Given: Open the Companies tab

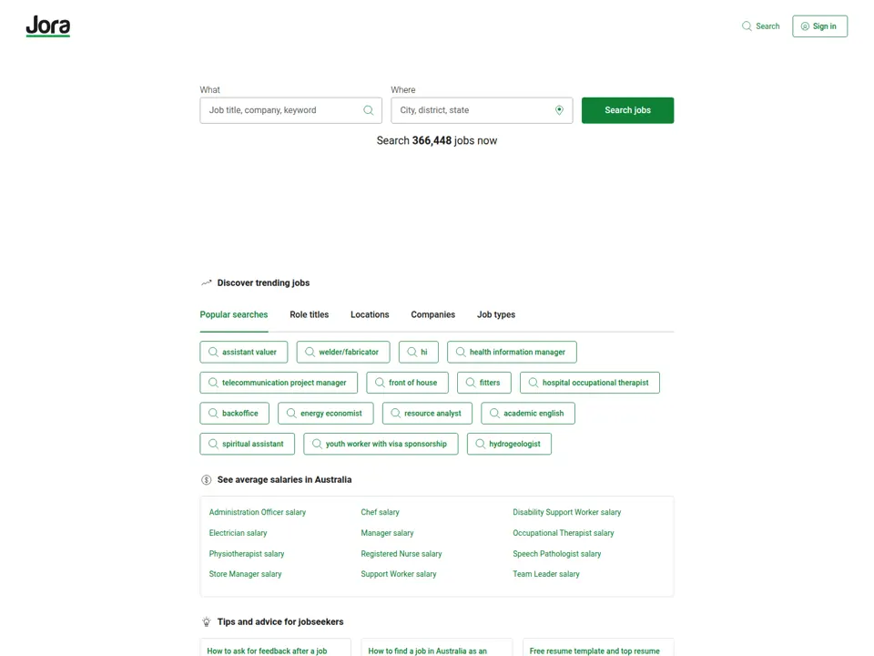Looking at the screenshot, I should tap(433, 314).
